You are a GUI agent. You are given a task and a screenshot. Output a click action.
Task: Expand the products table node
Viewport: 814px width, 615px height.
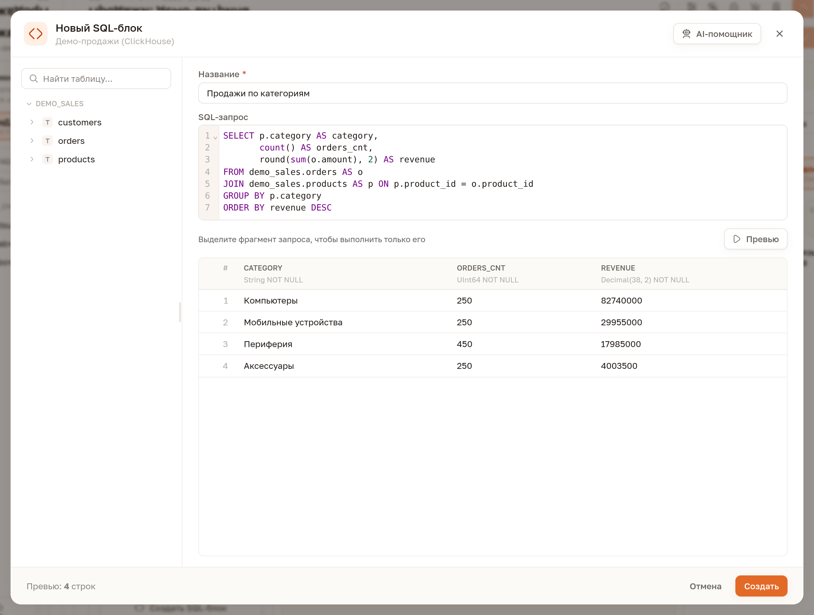click(x=32, y=159)
